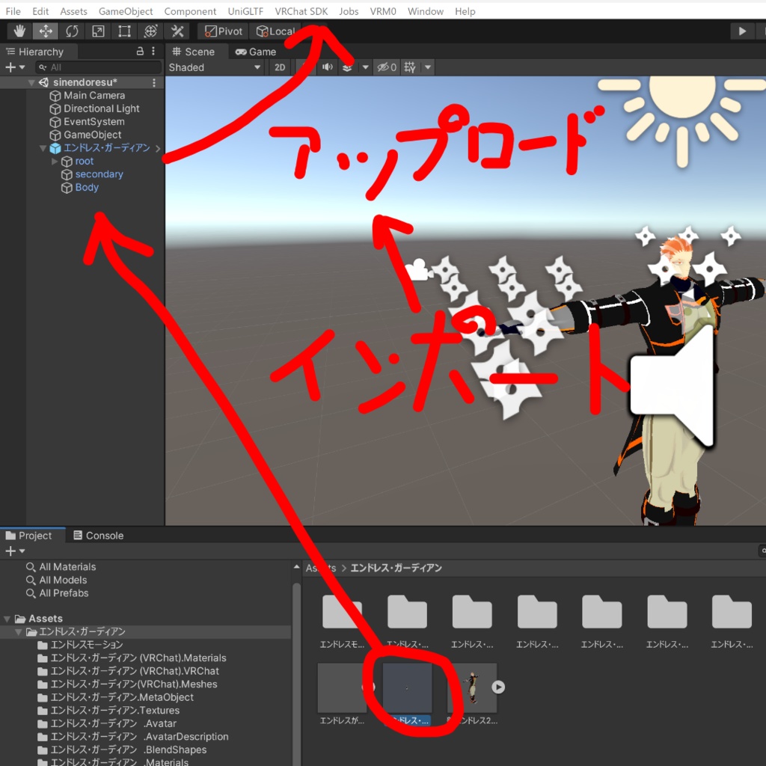Mute scene audio in the Scene view
This screenshot has height=766, width=766.
click(328, 67)
